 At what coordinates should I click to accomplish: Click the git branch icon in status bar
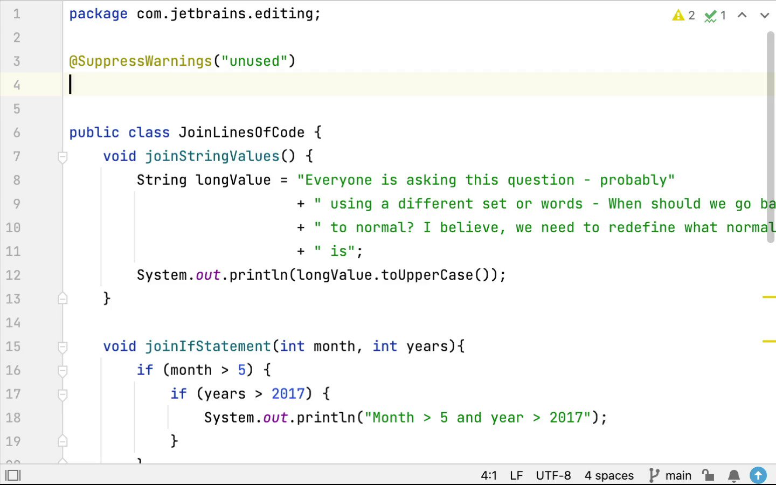point(654,475)
